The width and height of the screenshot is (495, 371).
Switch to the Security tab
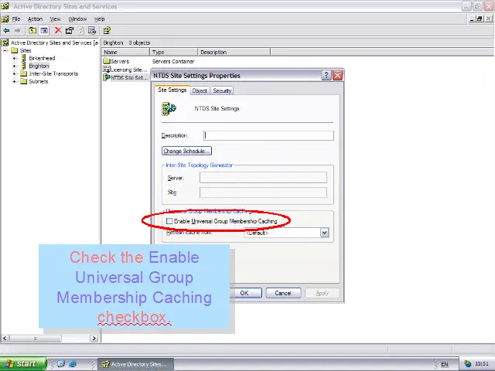[222, 90]
